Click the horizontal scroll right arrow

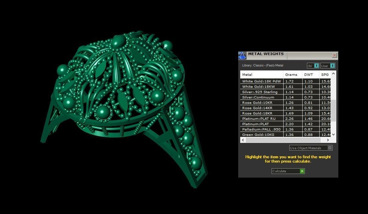[328, 140]
